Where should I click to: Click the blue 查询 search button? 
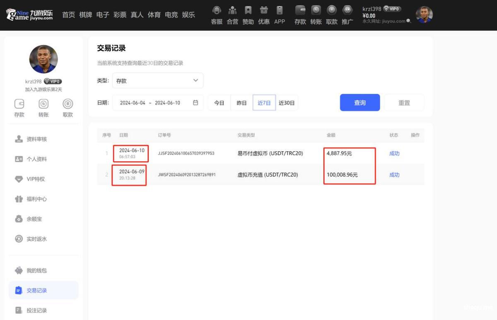pos(360,103)
